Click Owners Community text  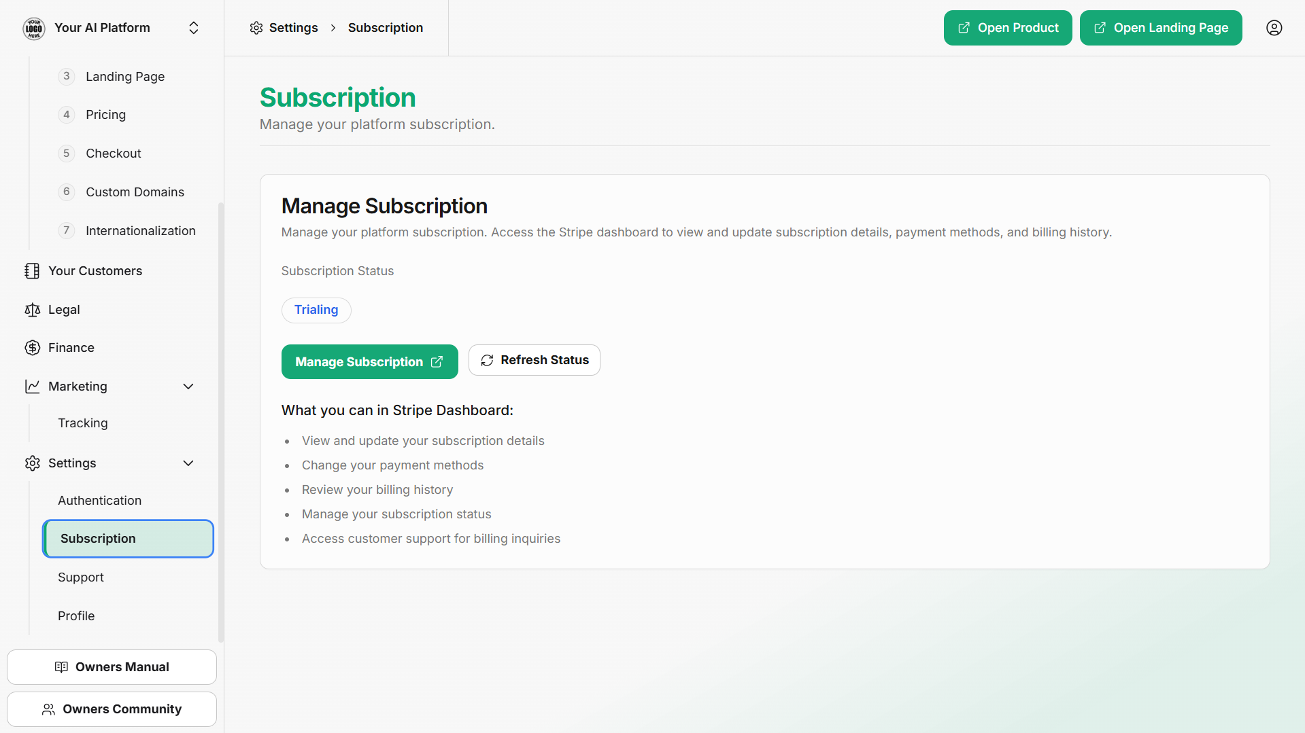122,709
